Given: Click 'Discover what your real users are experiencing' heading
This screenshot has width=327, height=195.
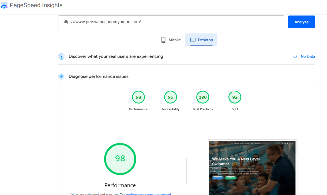Looking at the screenshot, I should coord(116,56).
